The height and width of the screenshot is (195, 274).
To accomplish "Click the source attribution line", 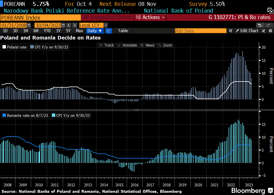I will (91, 192).
